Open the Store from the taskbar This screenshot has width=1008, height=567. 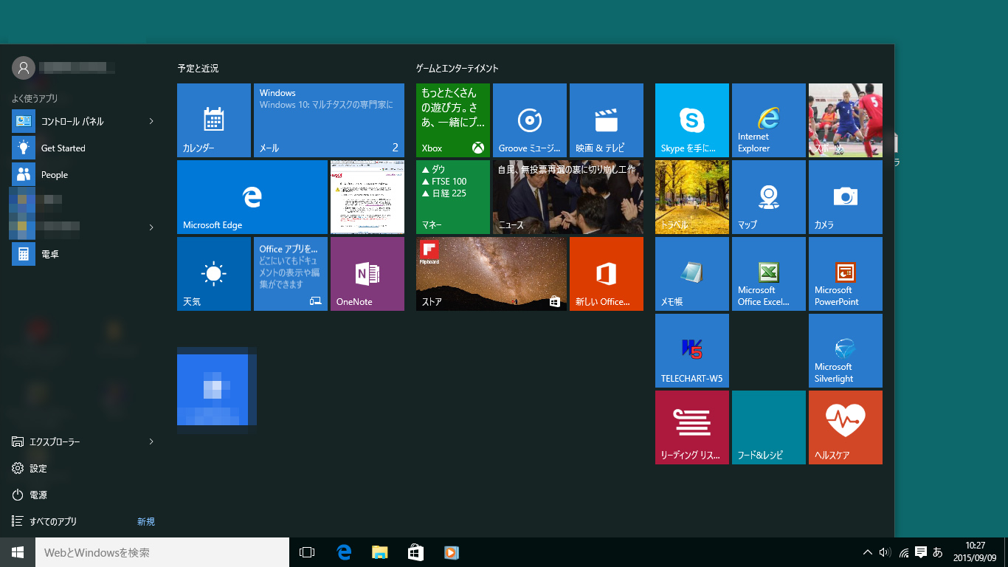coord(415,552)
